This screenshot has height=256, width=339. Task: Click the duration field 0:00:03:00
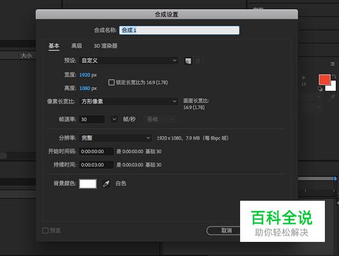tap(96, 165)
